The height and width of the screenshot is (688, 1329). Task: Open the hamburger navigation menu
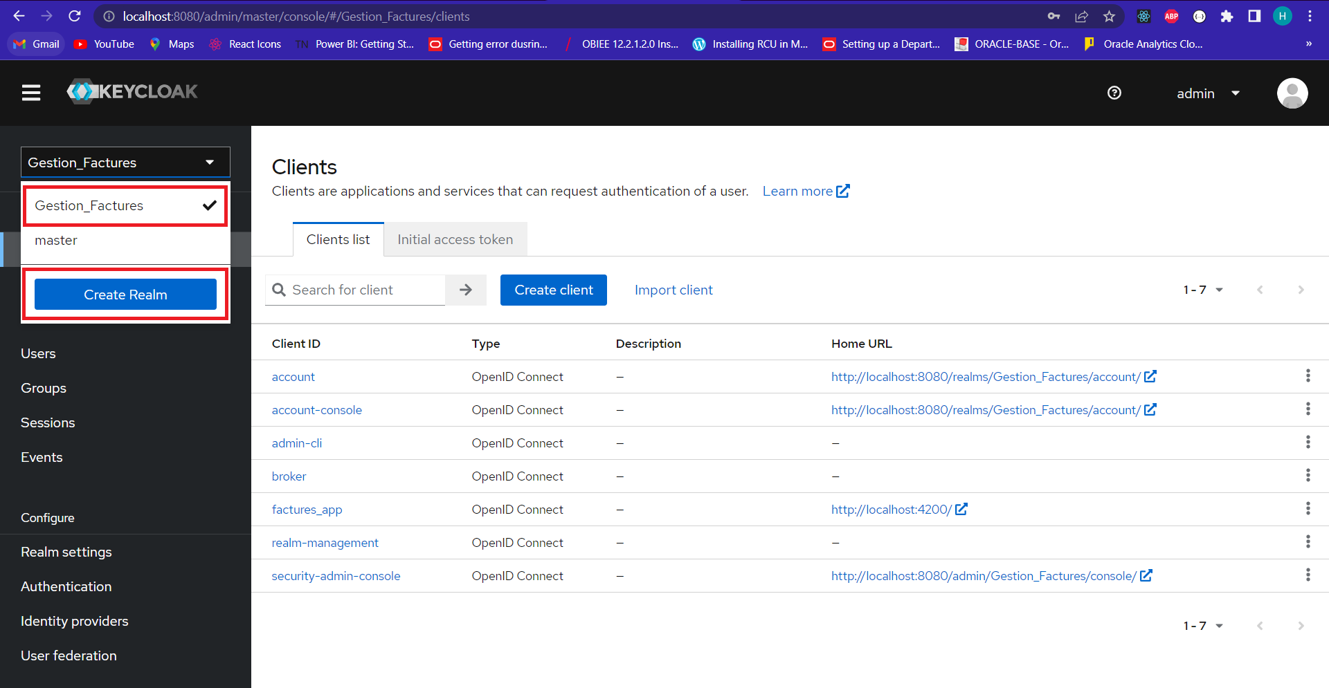[x=30, y=93]
